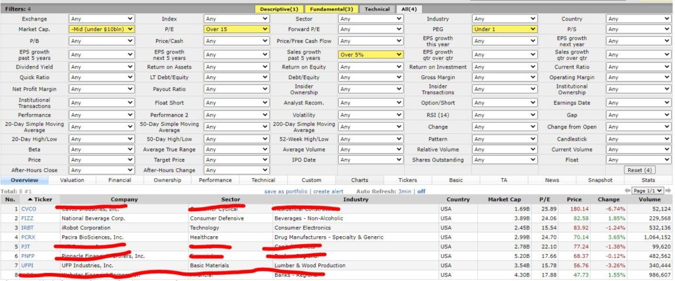Viewport: 675px width, 281px height.
Task: Open the Forward P/E filter dropdown
Action: [370, 29]
